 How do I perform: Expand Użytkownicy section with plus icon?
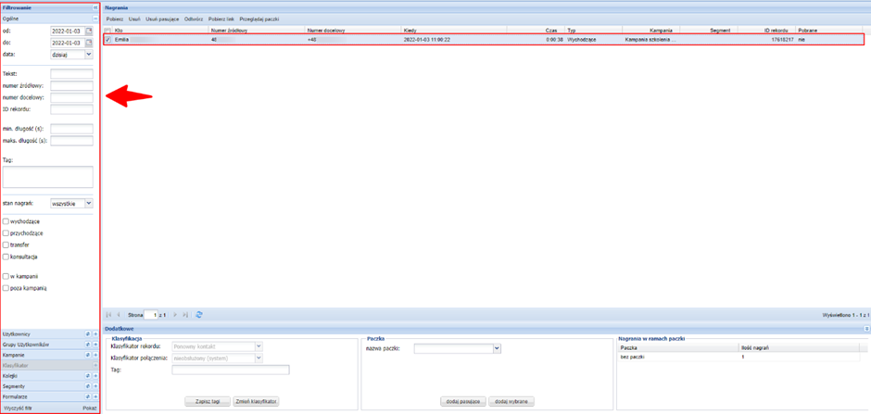point(95,334)
